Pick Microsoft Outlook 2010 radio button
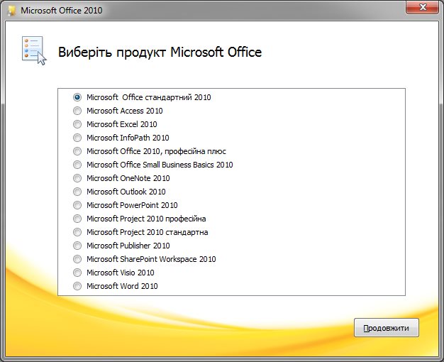 [77, 192]
